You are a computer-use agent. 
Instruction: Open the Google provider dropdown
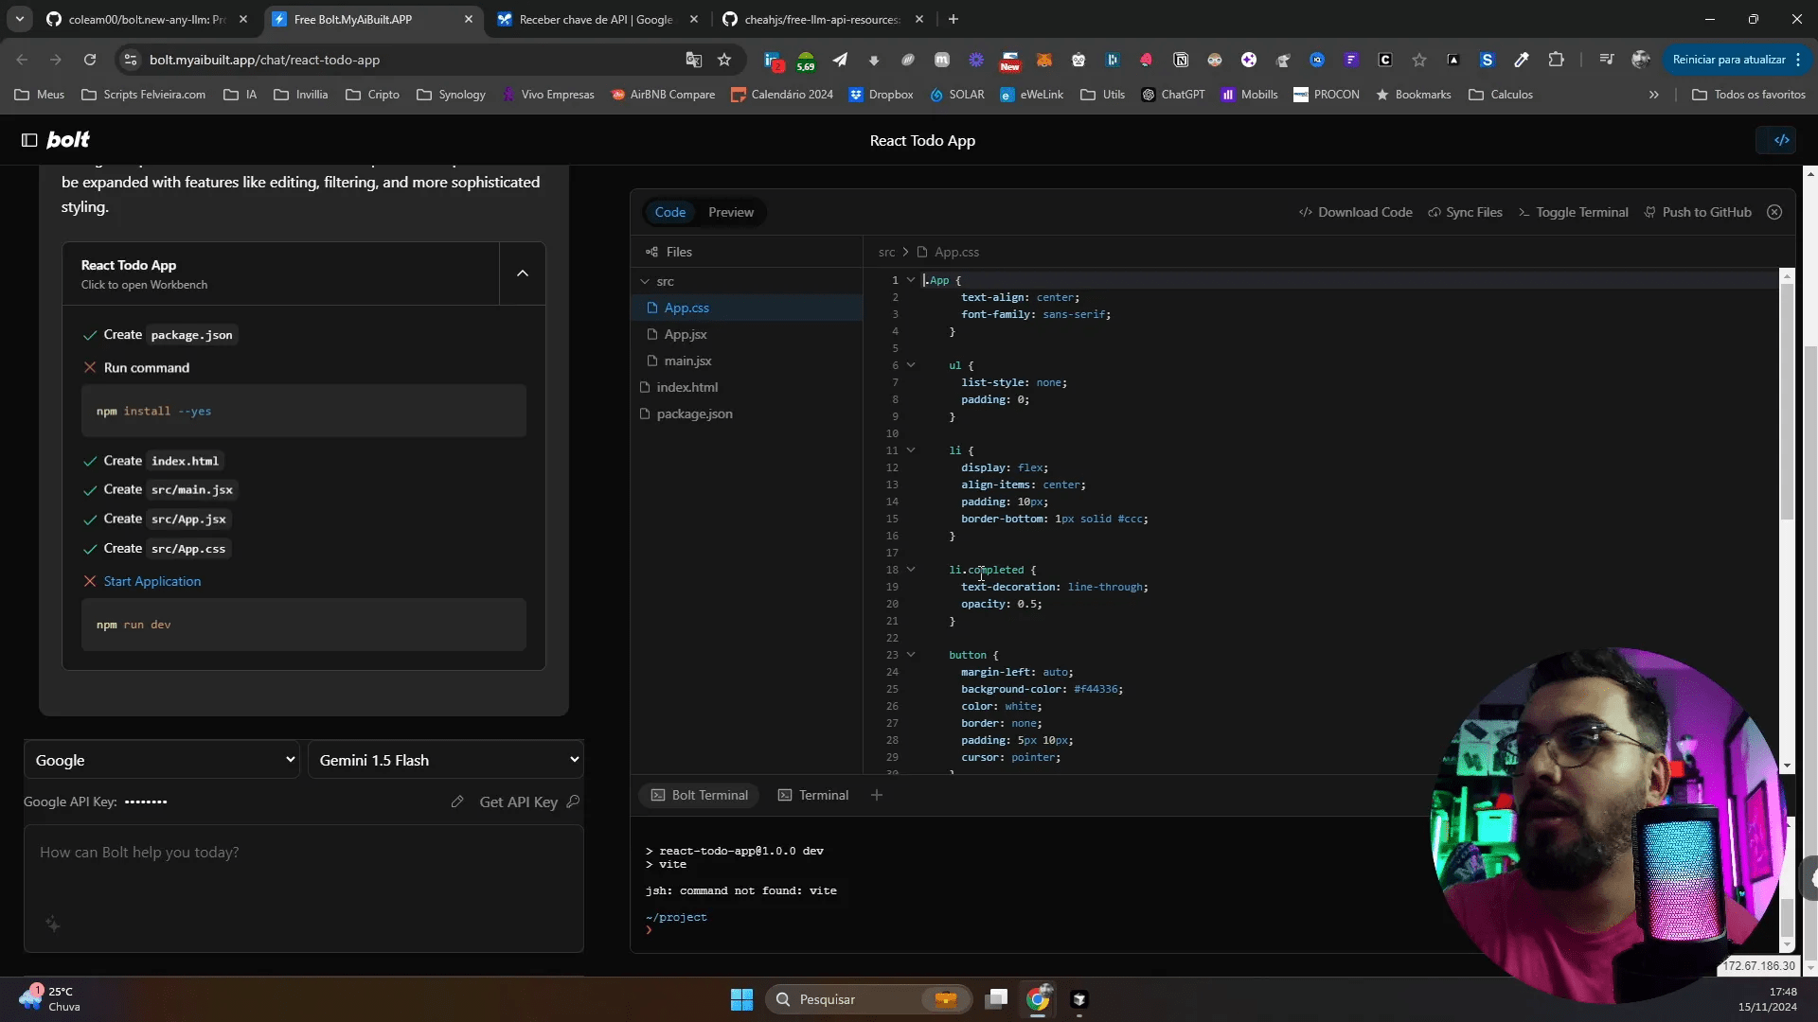pyautogui.click(x=162, y=760)
